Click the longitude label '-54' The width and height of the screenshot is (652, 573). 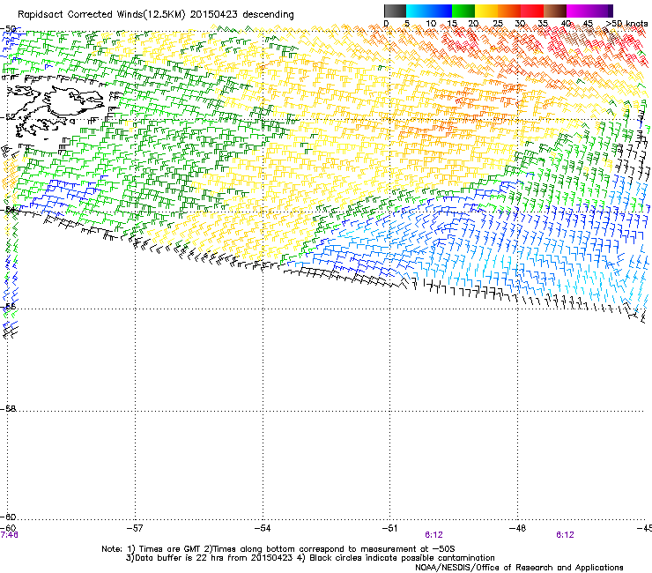263,528
